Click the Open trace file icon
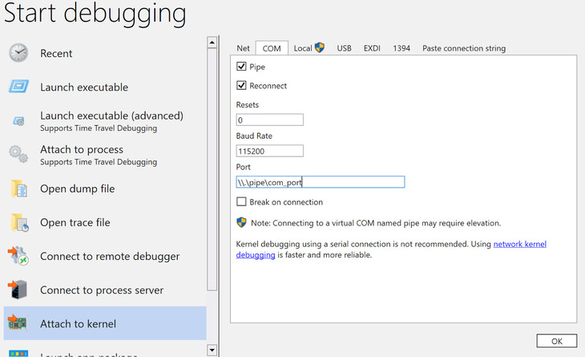This screenshot has height=357, width=585. [18, 222]
